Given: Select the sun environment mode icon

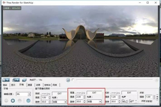Looking at the screenshot, I should [13, 101].
